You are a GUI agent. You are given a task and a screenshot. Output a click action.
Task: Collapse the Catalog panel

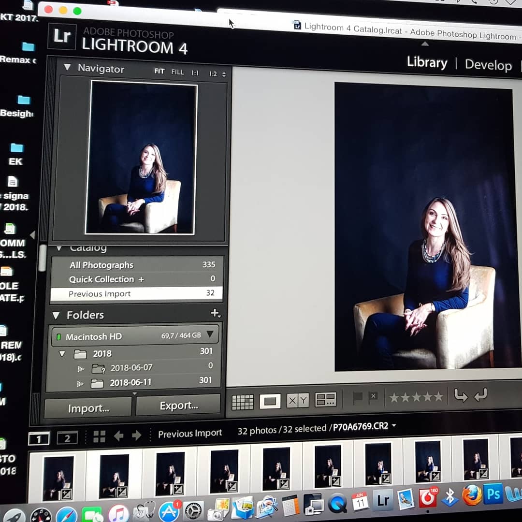click(x=59, y=249)
